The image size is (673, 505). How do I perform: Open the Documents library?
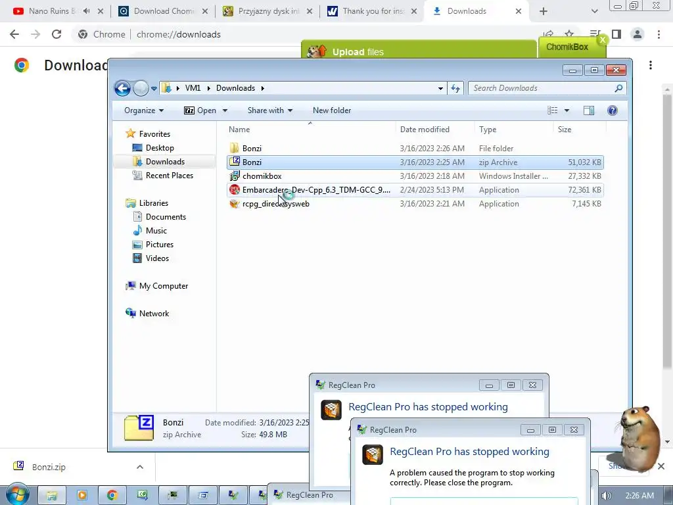166,217
